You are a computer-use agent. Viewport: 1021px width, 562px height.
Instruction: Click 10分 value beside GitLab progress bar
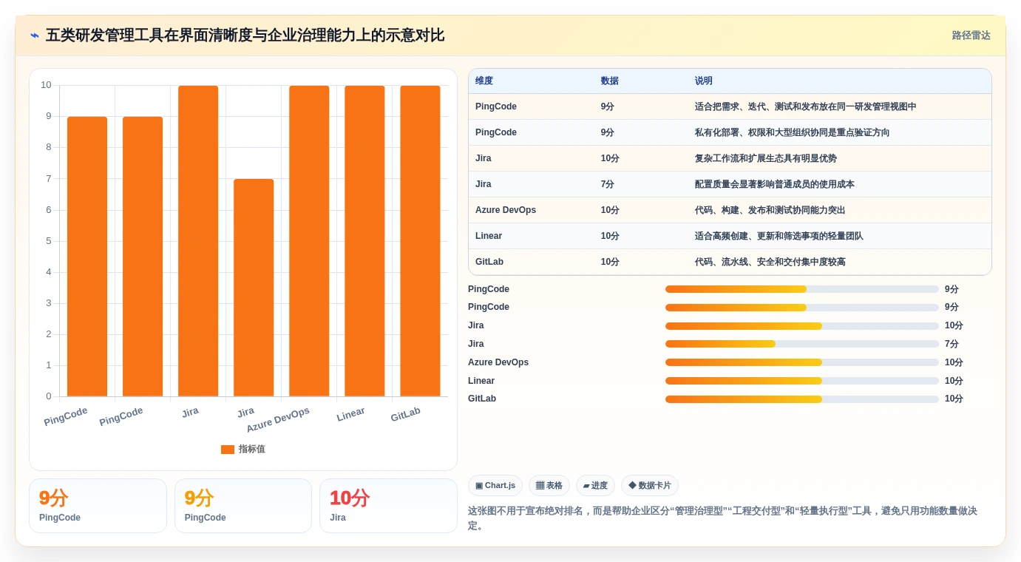click(954, 399)
